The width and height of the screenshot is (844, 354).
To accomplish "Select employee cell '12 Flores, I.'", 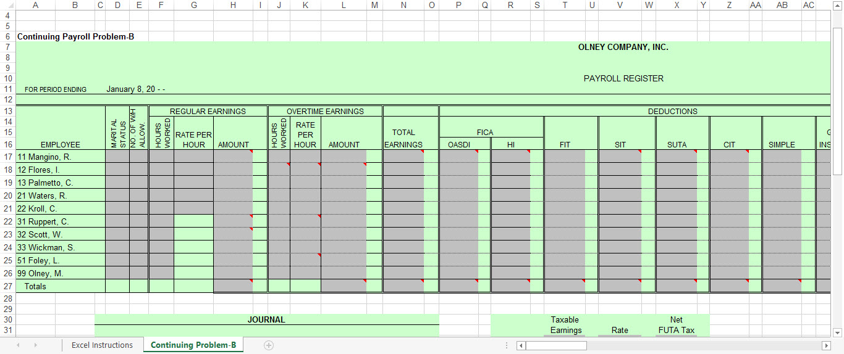I will (x=61, y=170).
